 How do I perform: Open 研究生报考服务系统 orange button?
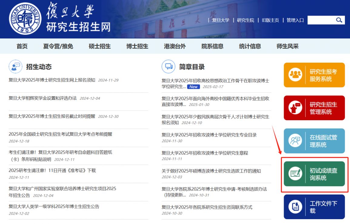click(314, 75)
